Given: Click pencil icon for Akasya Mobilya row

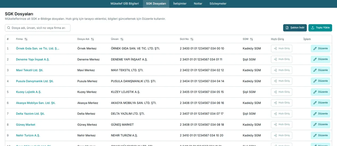Looking at the screenshot, I should (x=315, y=103).
